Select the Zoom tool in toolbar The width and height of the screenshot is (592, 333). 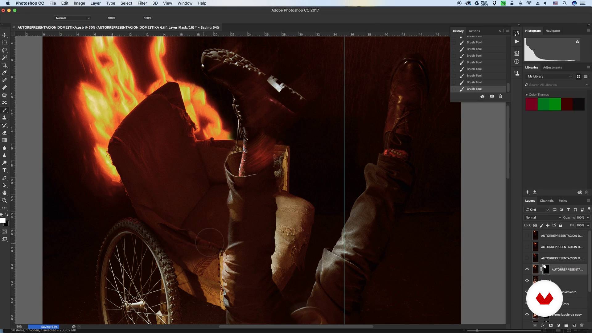tap(4, 200)
